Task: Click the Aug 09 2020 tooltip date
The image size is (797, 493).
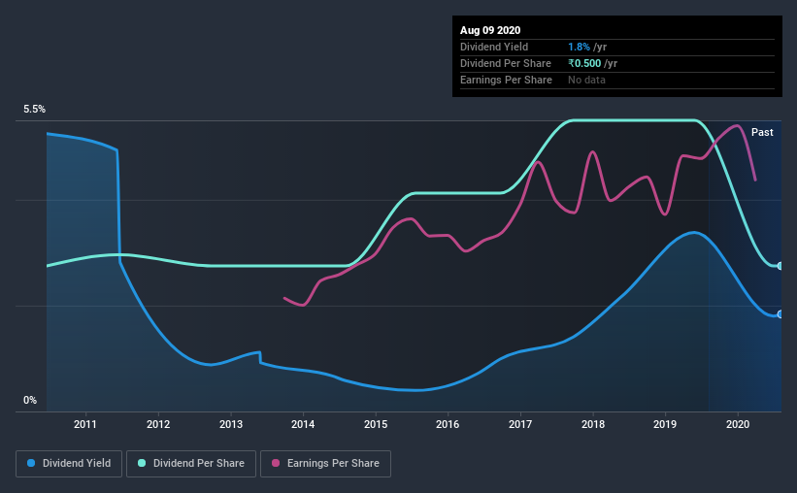Action: point(490,30)
